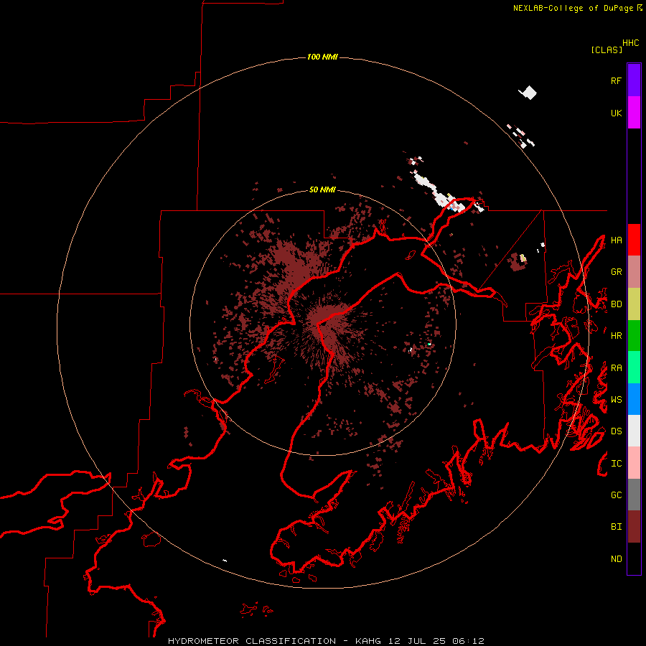646x646 pixels.
Task: Click the HHC product code label
Action: [630, 43]
